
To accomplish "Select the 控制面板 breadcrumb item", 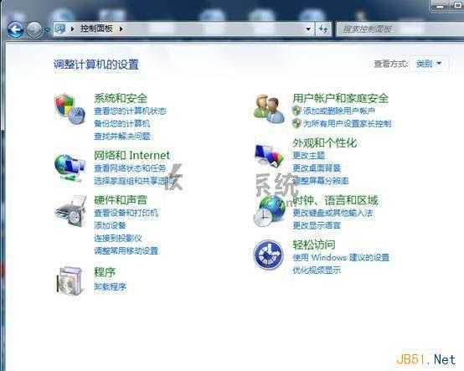I will point(96,28).
